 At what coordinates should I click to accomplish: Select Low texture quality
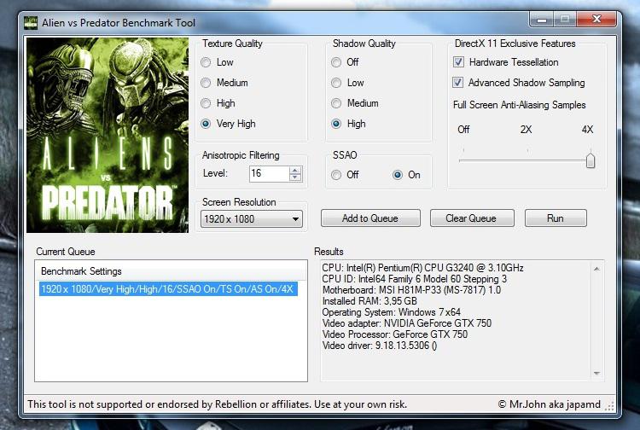[206, 62]
